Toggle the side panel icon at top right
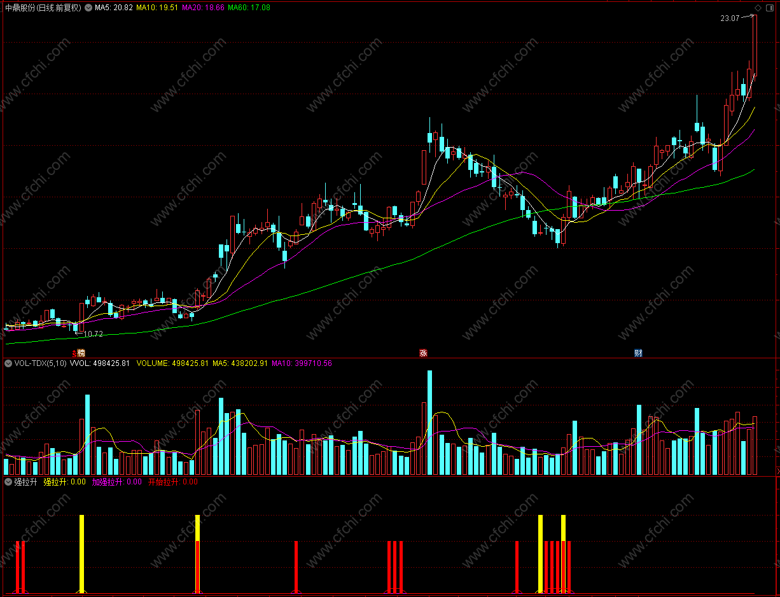Image resolution: width=780 pixels, height=597 pixels. pyautogui.click(x=769, y=8)
